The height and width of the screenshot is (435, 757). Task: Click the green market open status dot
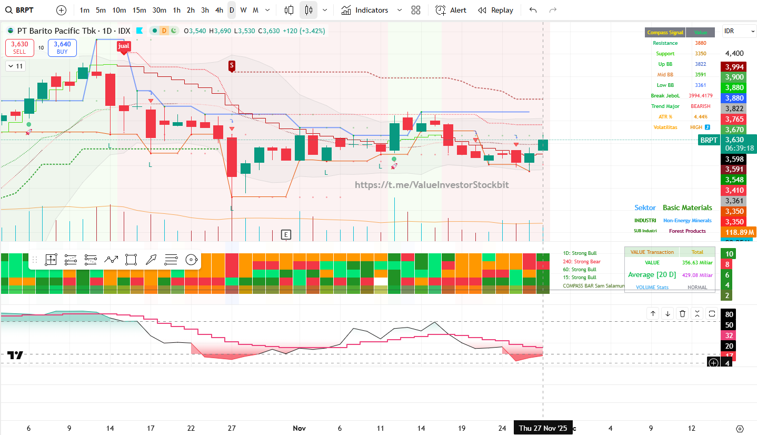pos(154,31)
